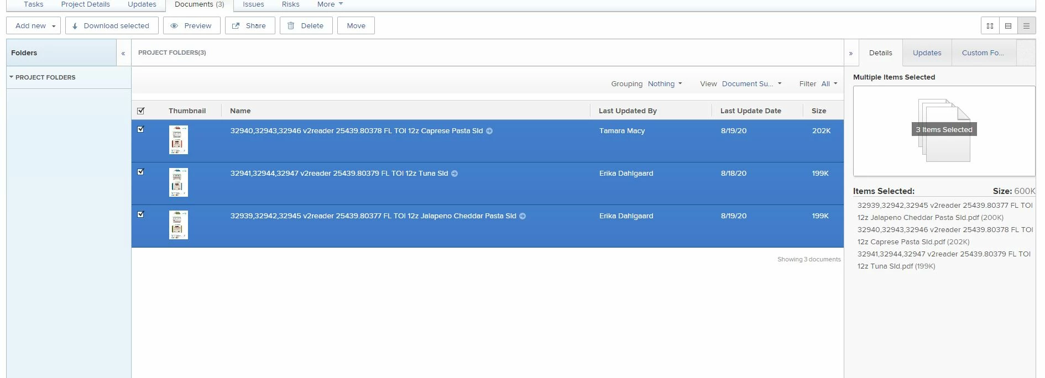This screenshot has width=1045, height=378.
Task: Open the Tasks tab
Action: click(x=33, y=4)
